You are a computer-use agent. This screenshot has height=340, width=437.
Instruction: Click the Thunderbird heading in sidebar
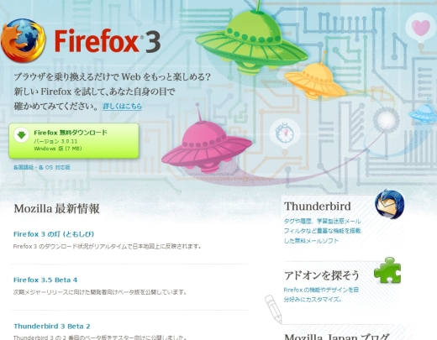pyautogui.click(x=318, y=207)
